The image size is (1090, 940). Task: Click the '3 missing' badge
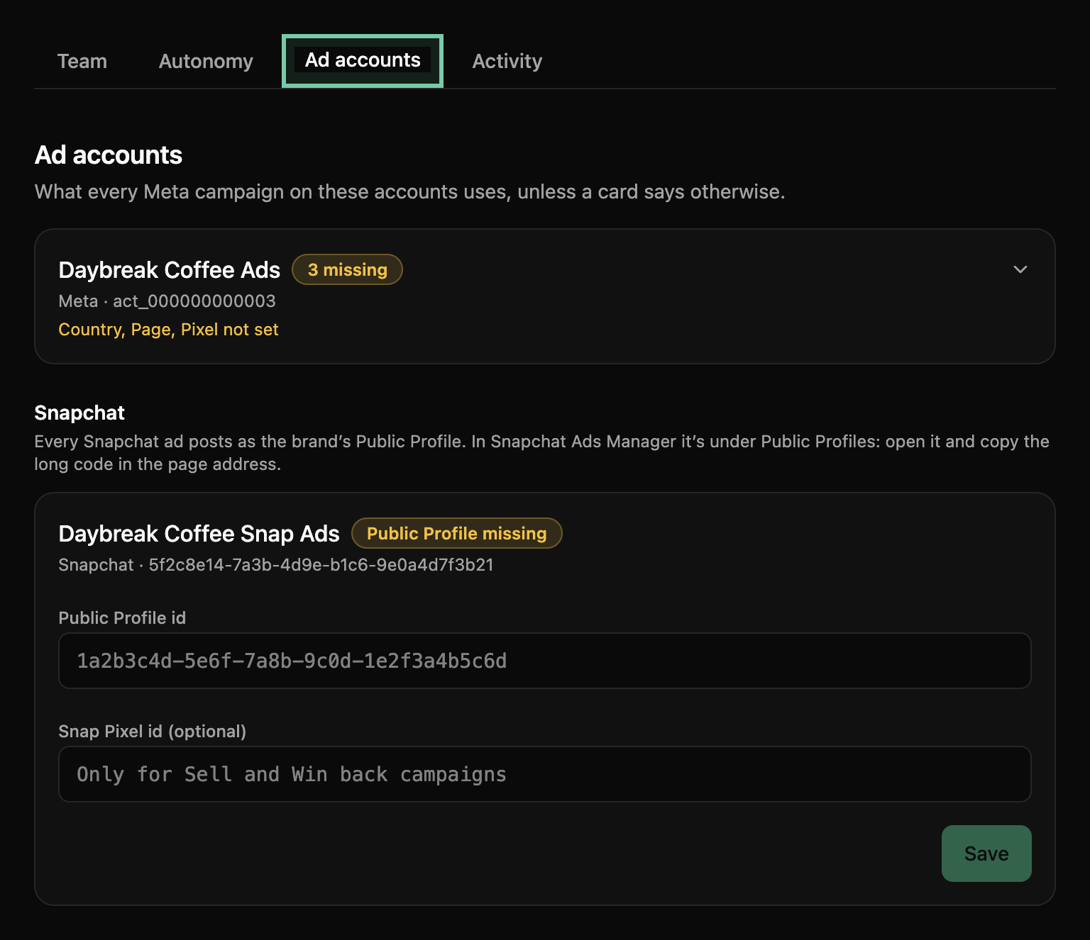click(x=348, y=269)
